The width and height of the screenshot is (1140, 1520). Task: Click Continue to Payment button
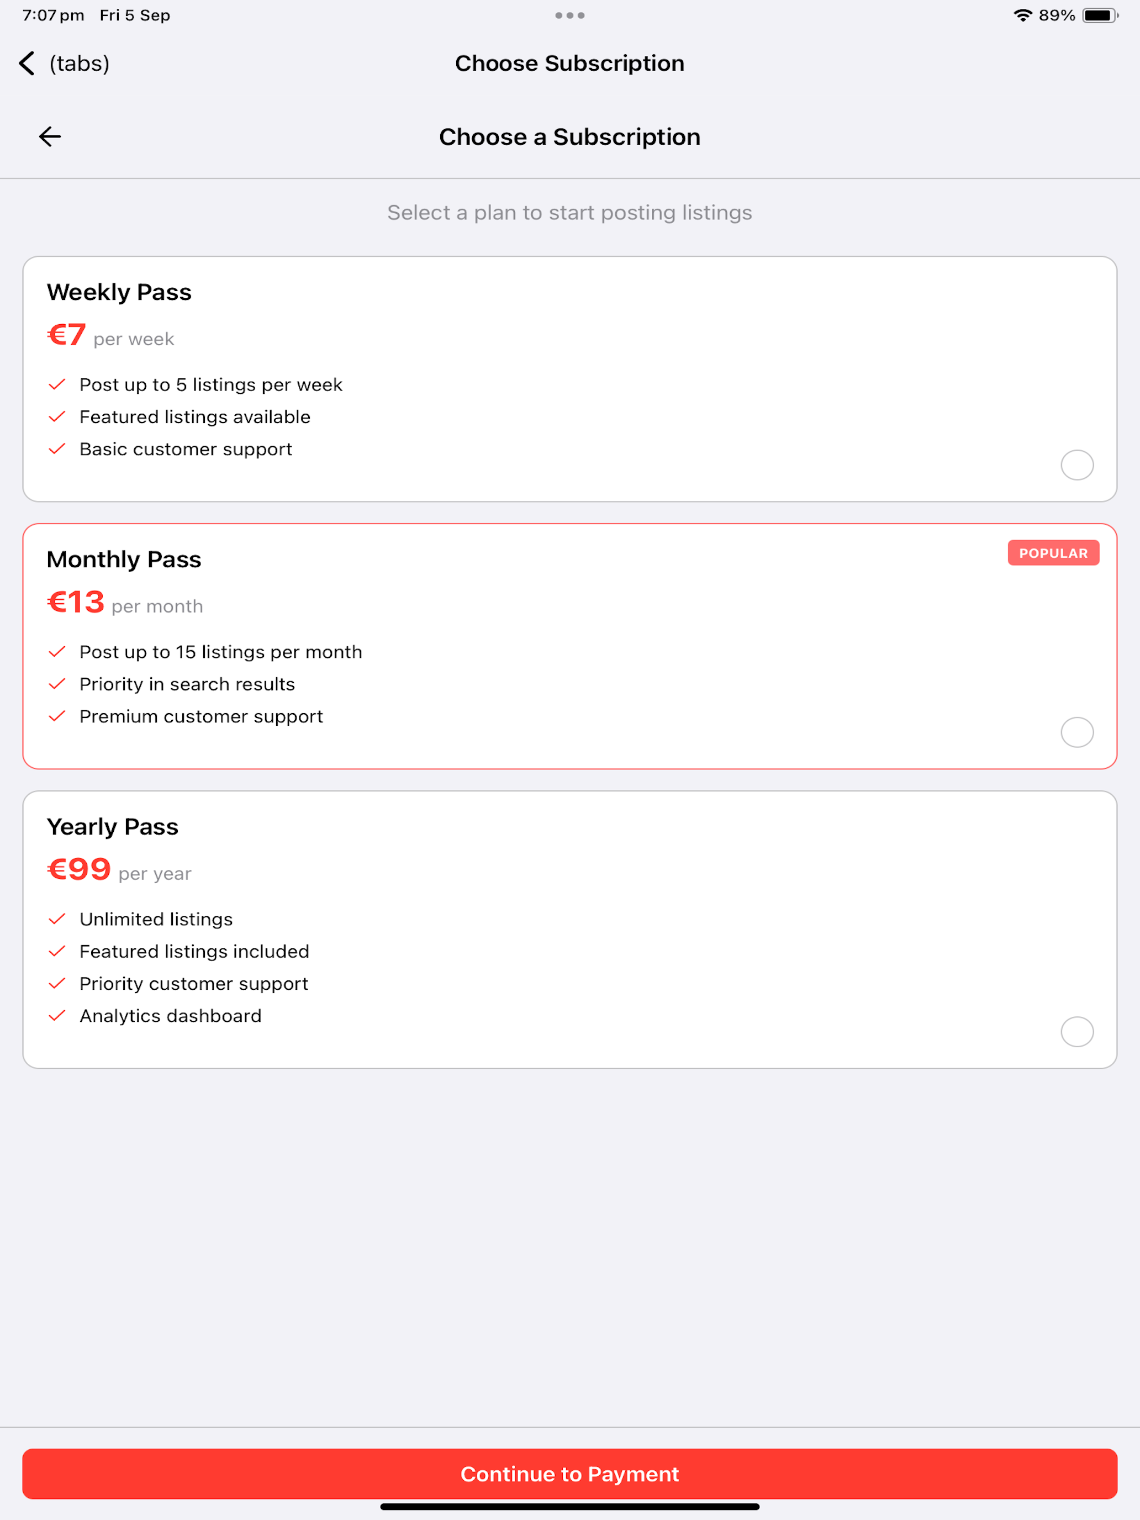point(569,1474)
